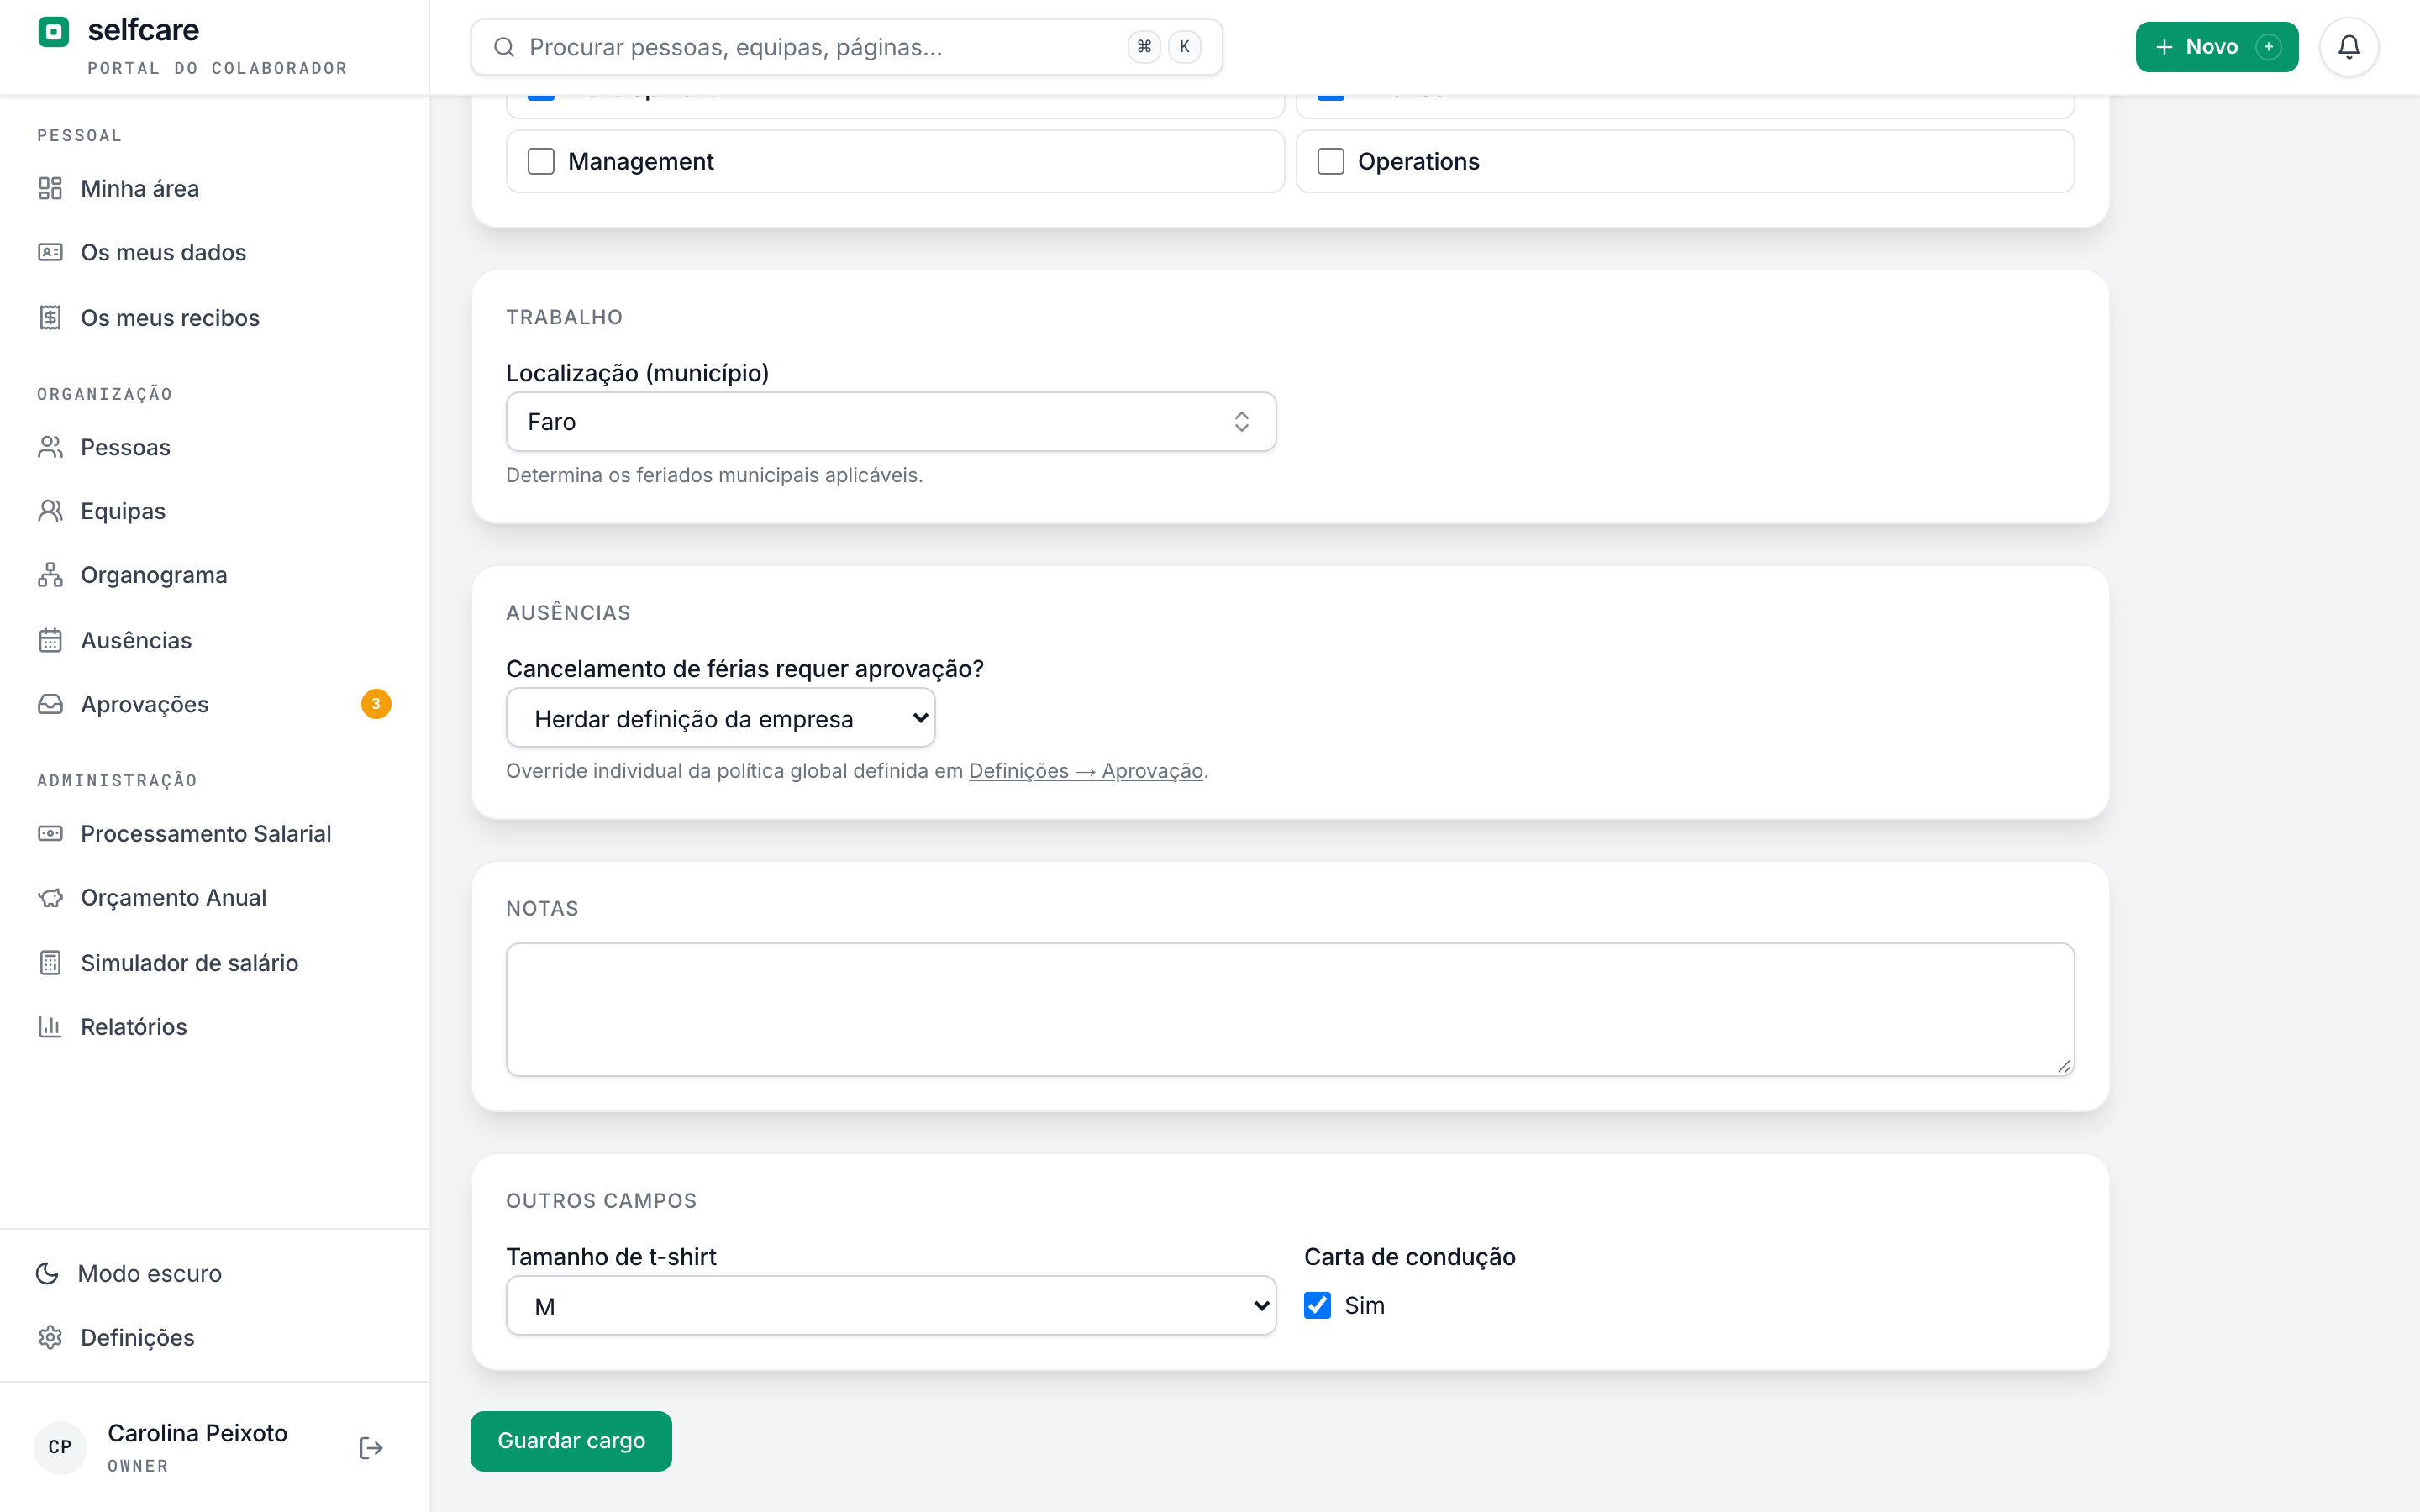Screen dimensions: 2420x1512
Task: Follow Definições → Aprovação link
Action: point(1086,771)
